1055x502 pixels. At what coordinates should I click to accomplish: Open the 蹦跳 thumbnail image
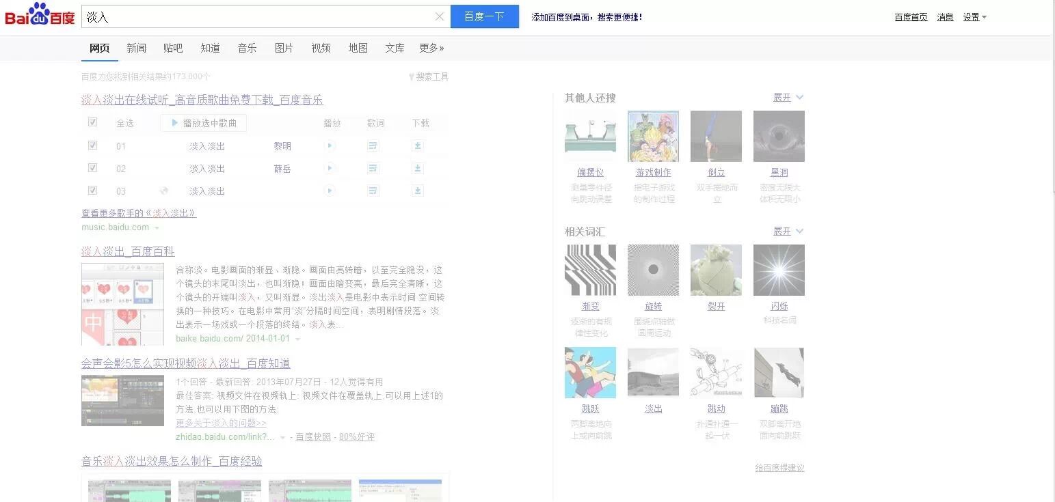[x=779, y=372]
